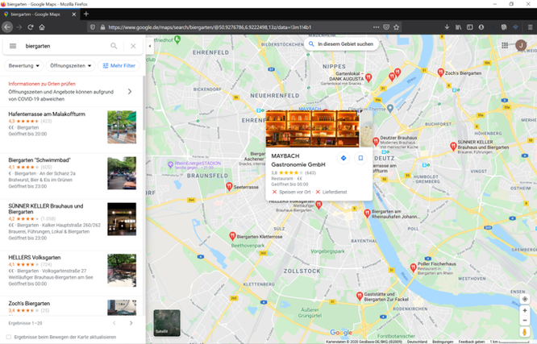537x344 pixels.
Task: Go to previous results page arrow
Action: [x=114, y=323]
